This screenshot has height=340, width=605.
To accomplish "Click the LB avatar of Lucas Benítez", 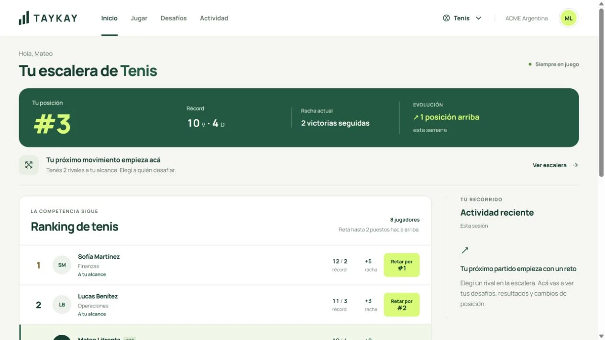I will pyautogui.click(x=62, y=305).
